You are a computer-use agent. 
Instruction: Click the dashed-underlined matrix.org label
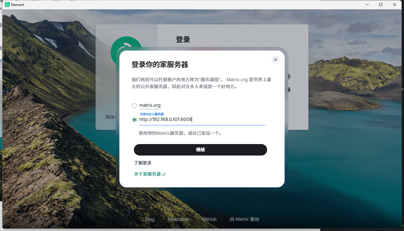point(150,105)
